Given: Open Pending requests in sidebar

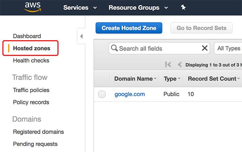Looking at the screenshot, I should (35, 144).
